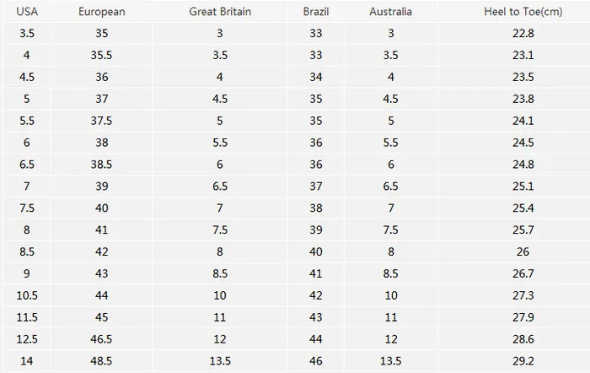Click European size 48.5 cell
Image resolution: width=590 pixels, height=373 pixels.
click(101, 361)
